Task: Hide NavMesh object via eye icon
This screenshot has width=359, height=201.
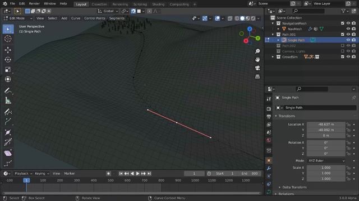Action: click(348, 29)
